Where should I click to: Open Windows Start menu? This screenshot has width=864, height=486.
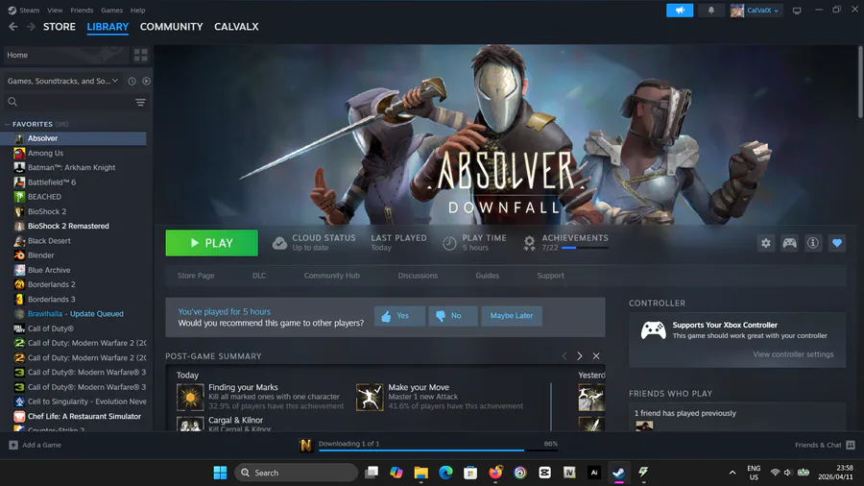pyautogui.click(x=220, y=473)
